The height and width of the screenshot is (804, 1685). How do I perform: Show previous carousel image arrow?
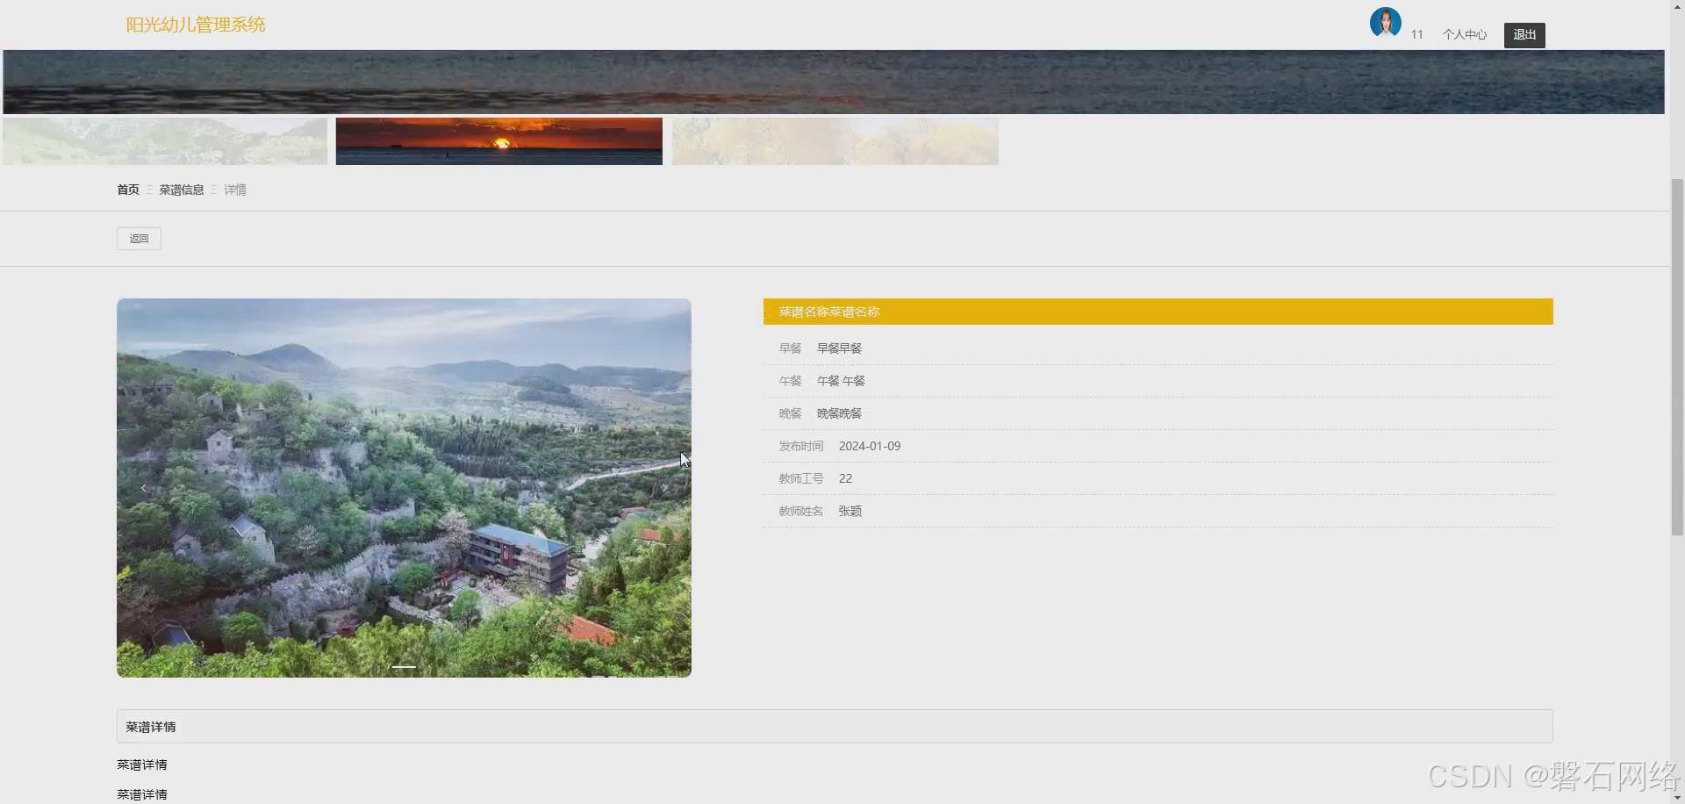pyautogui.click(x=144, y=488)
